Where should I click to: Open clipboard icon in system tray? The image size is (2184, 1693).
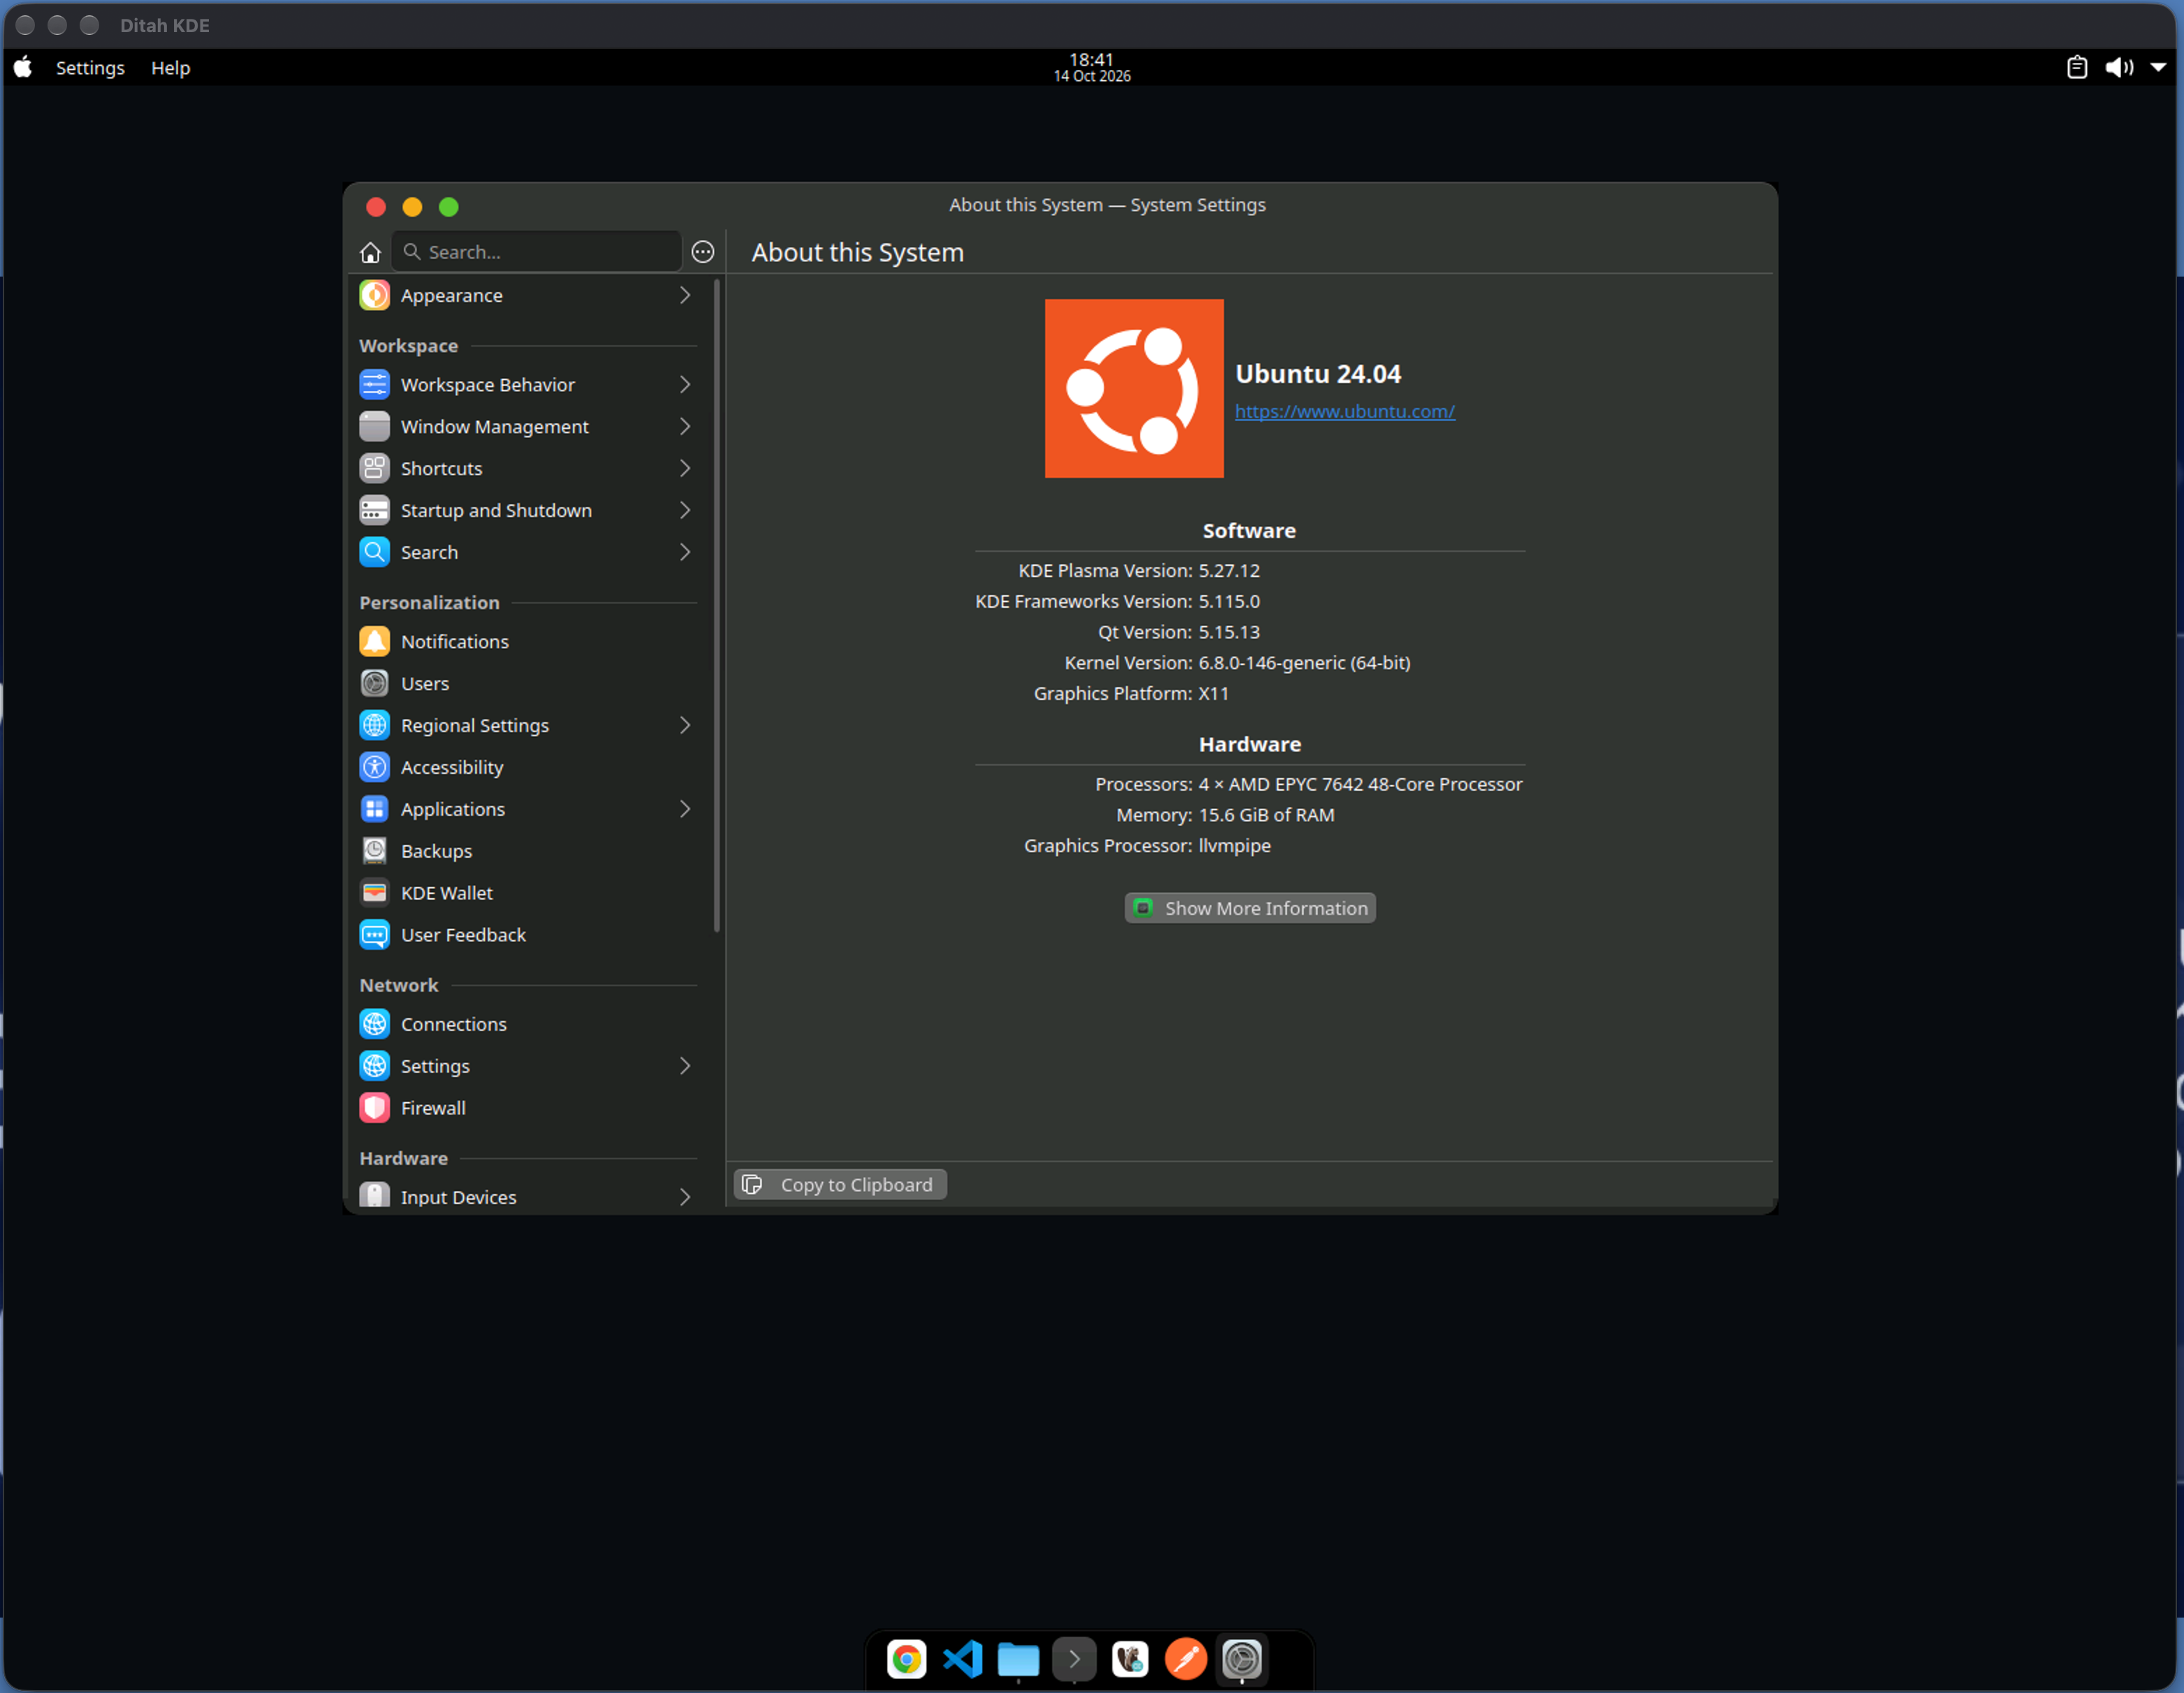click(x=2076, y=68)
